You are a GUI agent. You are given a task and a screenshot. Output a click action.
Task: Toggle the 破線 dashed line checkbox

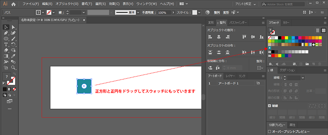(x=270, y=106)
